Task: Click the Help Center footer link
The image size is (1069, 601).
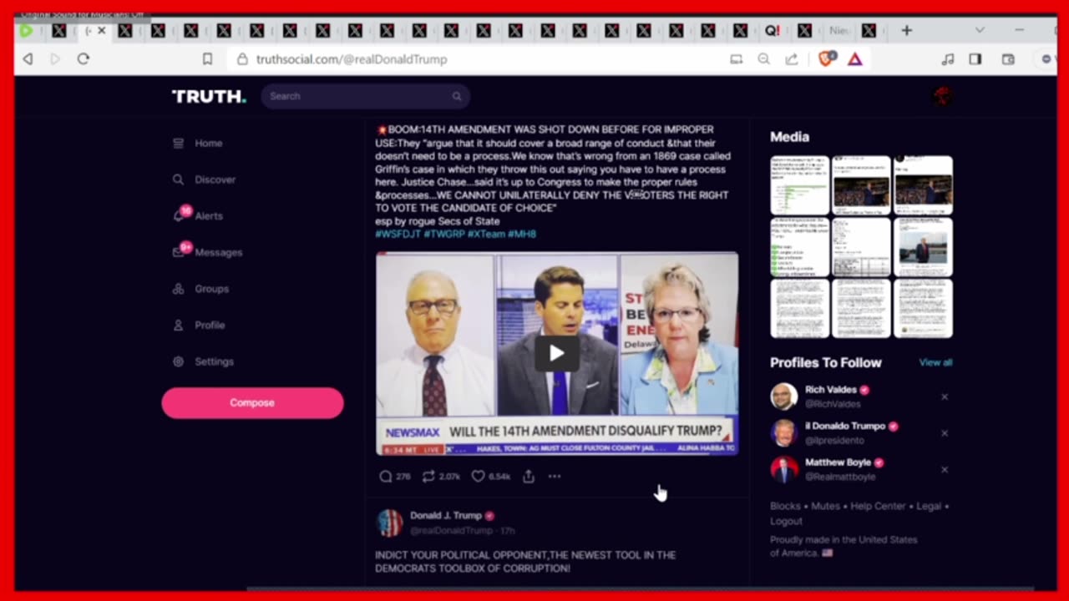Action: coord(878,506)
